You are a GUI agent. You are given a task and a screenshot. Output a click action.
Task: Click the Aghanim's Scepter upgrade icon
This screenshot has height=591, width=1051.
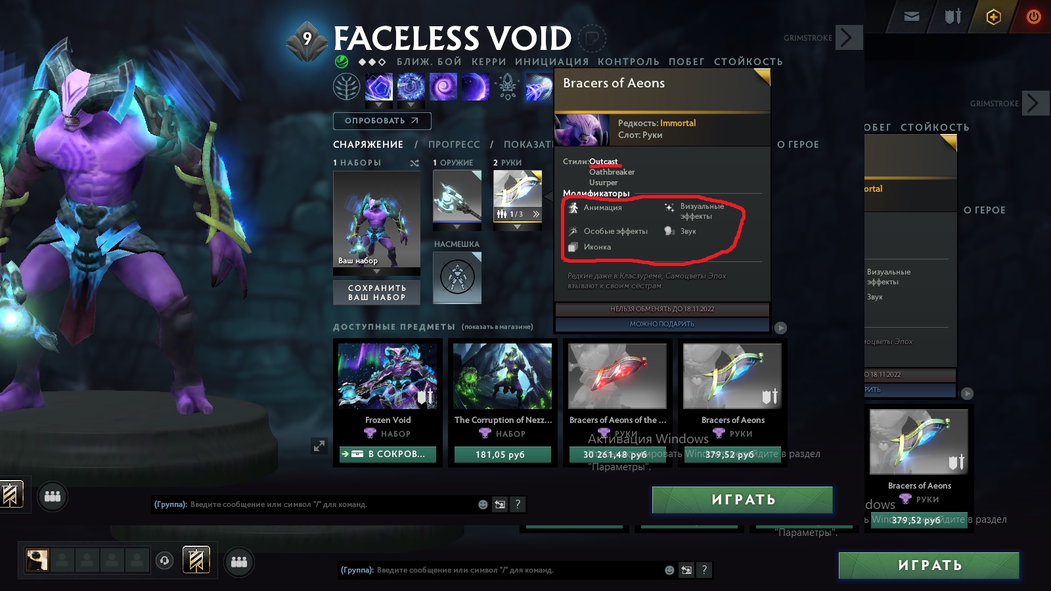point(507,87)
